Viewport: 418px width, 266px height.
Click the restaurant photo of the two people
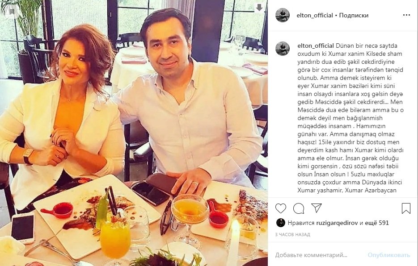[x=134, y=133]
